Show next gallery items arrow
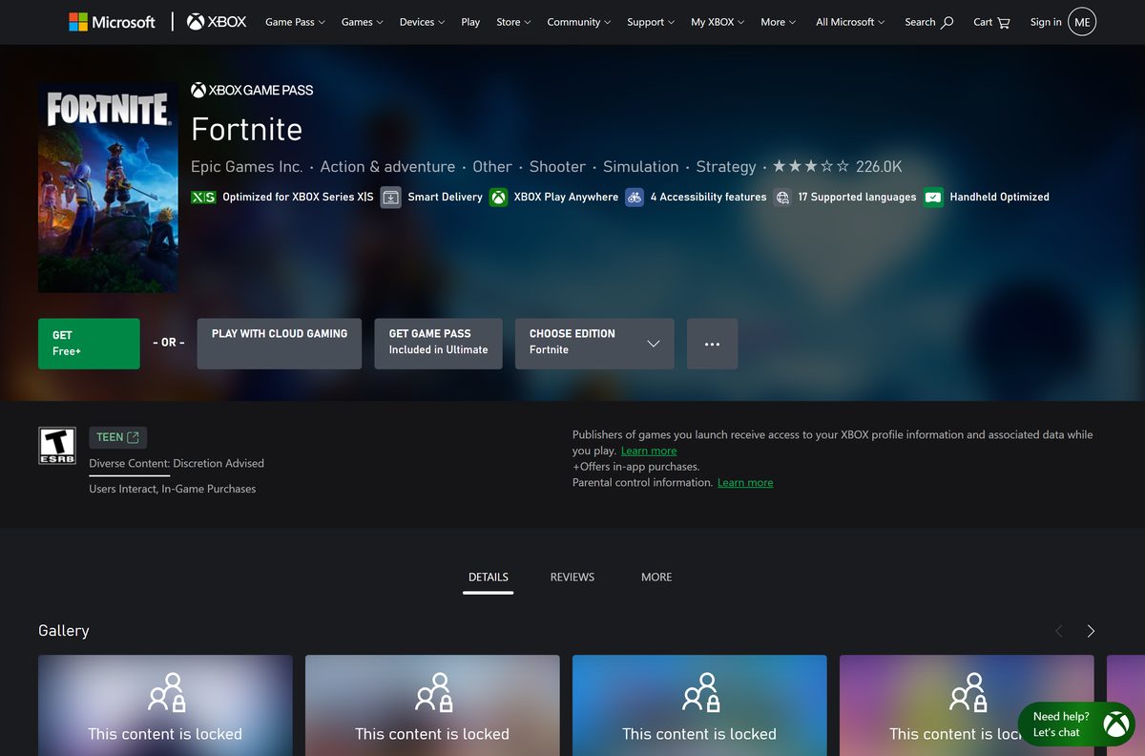Image resolution: width=1145 pixels, height=756 pixels. click(1091, 631)
